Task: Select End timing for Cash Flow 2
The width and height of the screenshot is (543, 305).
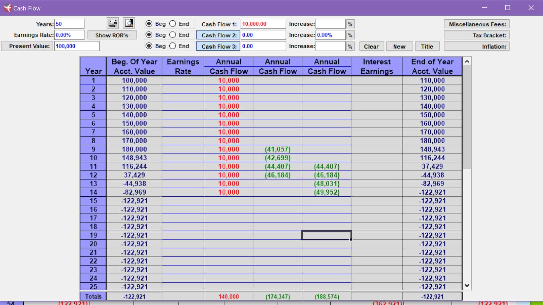Action: coord(173,35)
